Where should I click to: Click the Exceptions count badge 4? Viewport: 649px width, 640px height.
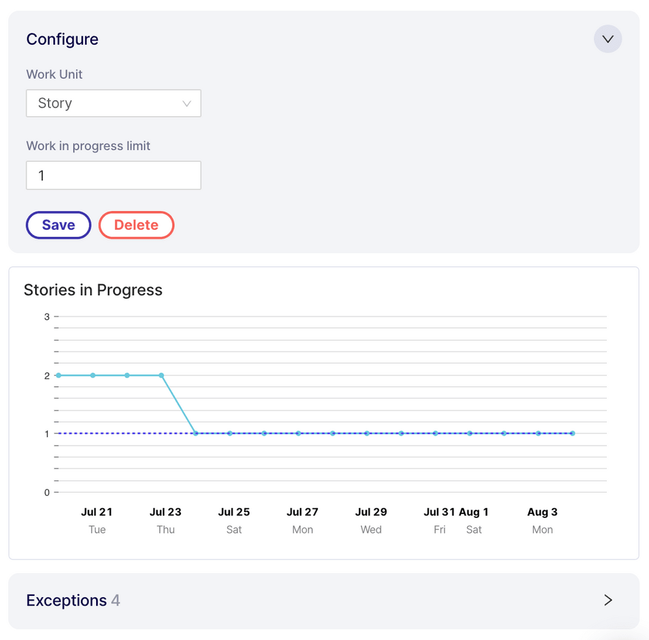tap(116, 600)
